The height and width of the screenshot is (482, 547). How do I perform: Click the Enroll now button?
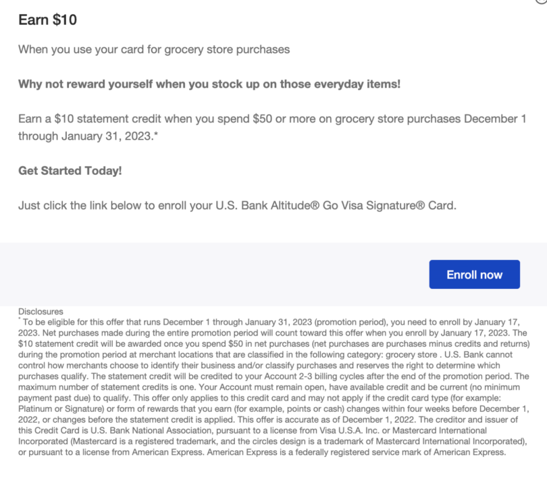(474, 274)
